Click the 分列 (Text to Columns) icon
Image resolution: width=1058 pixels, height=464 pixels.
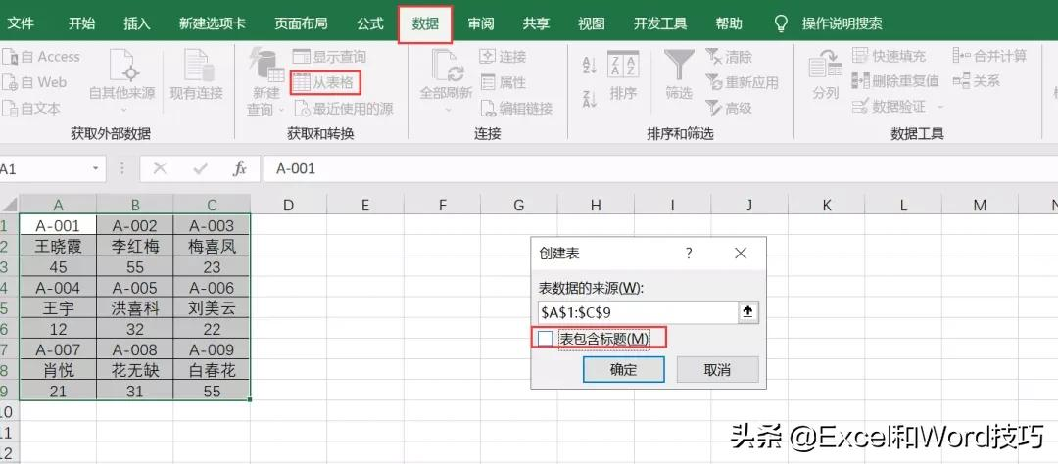(x=825, y=67)
